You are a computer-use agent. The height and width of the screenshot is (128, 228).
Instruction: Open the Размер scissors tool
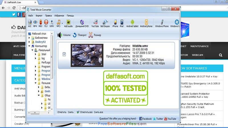click(95, 35)
